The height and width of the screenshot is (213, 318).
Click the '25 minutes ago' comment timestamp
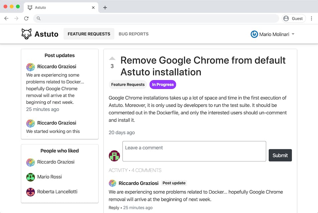click(138, 208)
